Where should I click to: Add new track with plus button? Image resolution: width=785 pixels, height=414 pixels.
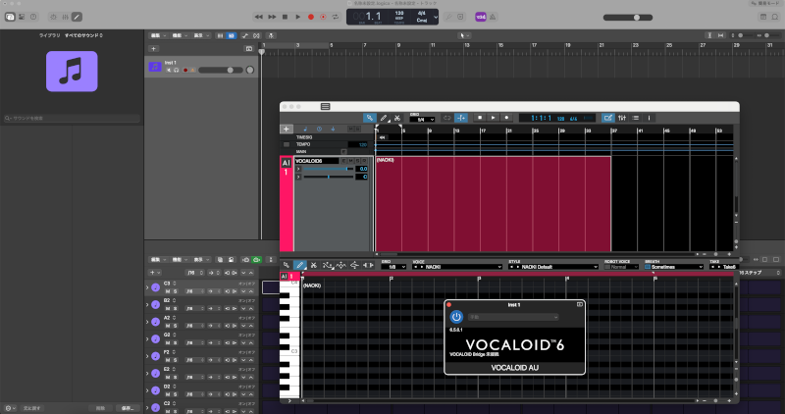point(154,48)
